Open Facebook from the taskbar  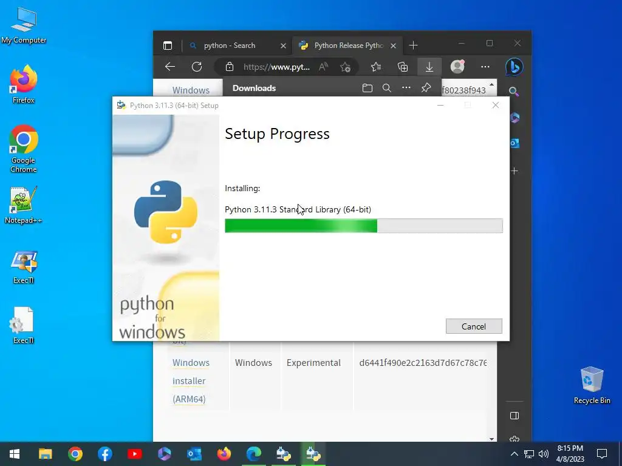[x=104, y=454]
